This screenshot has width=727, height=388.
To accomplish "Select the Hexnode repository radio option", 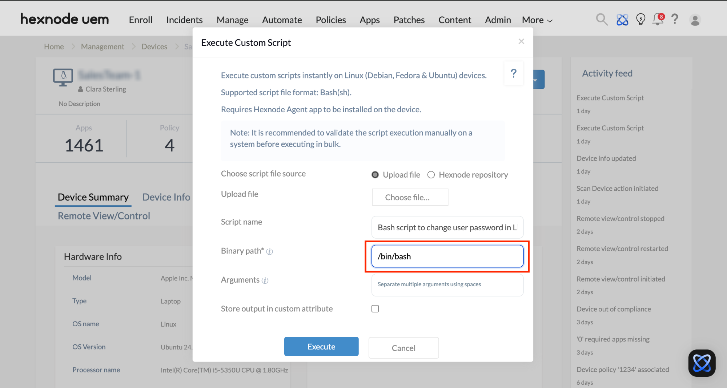I will 431,175.
